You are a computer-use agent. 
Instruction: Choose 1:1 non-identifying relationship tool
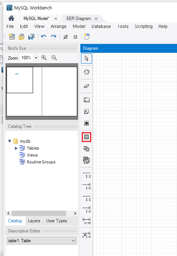[x=87, y=175]
